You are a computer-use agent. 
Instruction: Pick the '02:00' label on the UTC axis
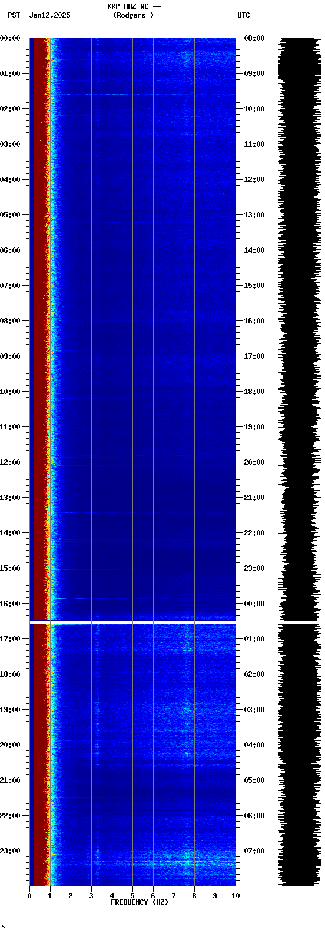pos(254,674)
